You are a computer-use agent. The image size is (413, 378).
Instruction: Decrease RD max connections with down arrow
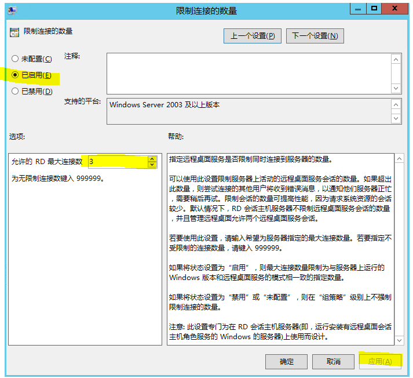(x=152, y=165)
